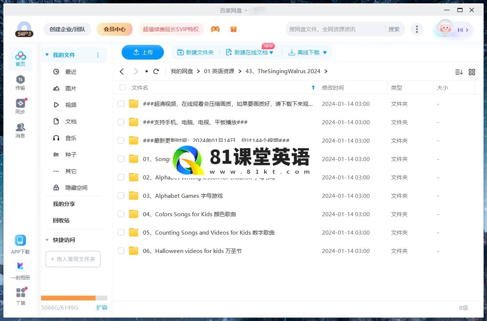The height and width of the screenshot is (321, 487).
Task: Click the 最近 clock icon
Action: (56, 72)
